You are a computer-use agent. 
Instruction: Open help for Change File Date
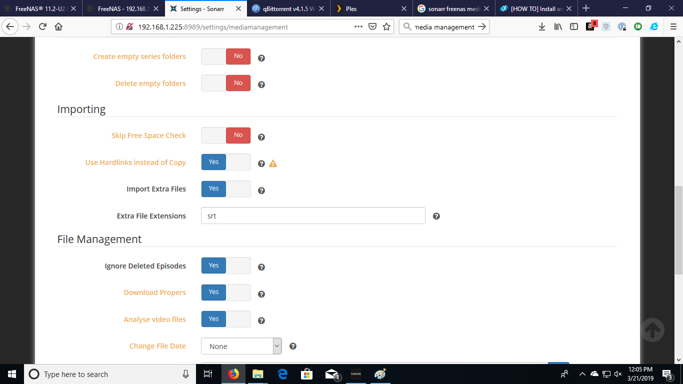pyautogui.click(x=293, y=346)
